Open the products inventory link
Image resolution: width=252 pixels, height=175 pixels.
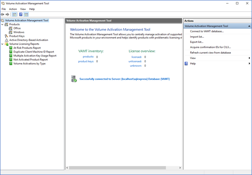88,57
